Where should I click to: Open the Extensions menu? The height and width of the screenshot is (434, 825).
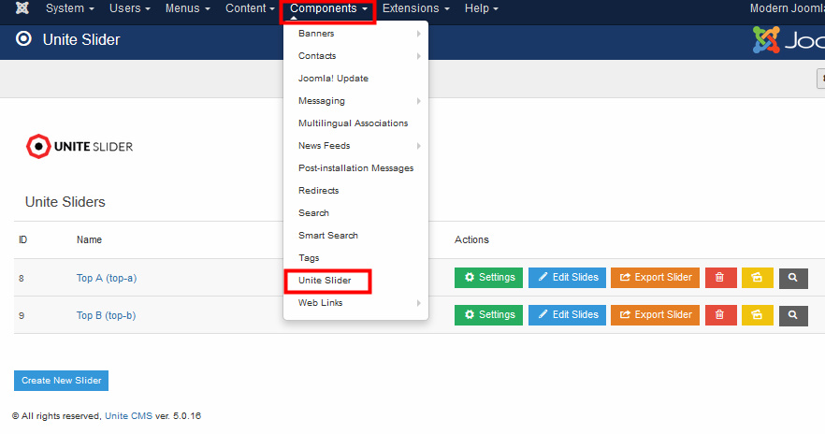(415, 8)
